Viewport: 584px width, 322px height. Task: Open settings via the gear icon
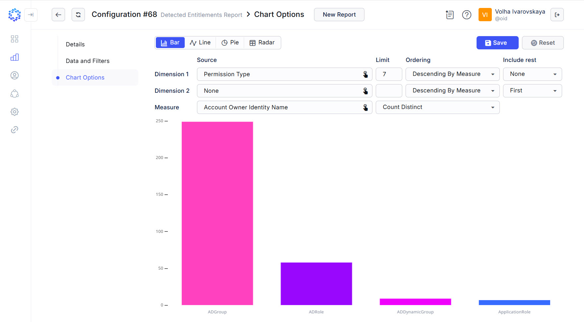point(15,112)
